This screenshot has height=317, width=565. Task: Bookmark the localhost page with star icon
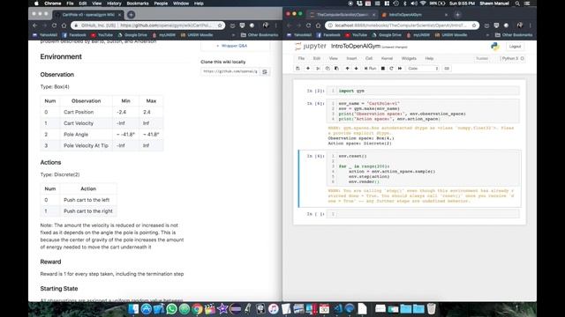474,26
